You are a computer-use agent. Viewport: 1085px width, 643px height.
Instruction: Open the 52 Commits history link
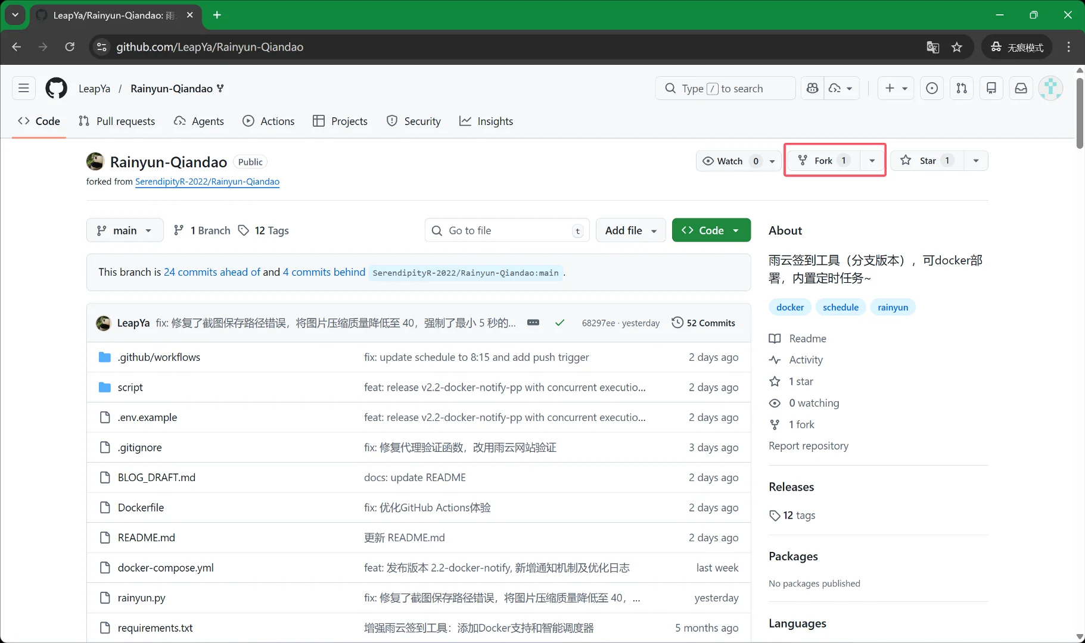(x=704, y=323)
